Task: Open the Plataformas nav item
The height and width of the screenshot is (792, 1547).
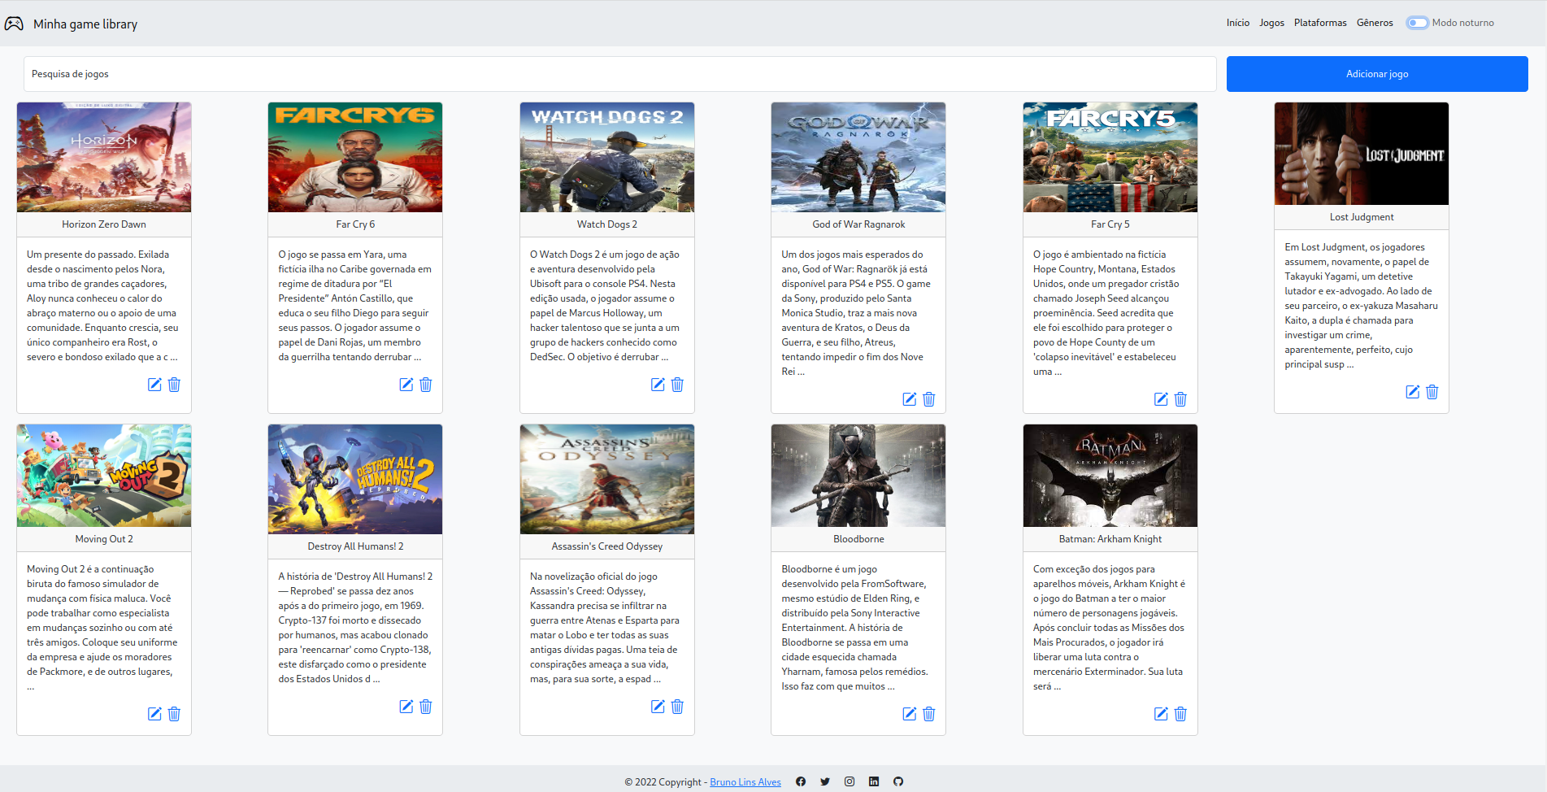Action: tap(1320, 23)
